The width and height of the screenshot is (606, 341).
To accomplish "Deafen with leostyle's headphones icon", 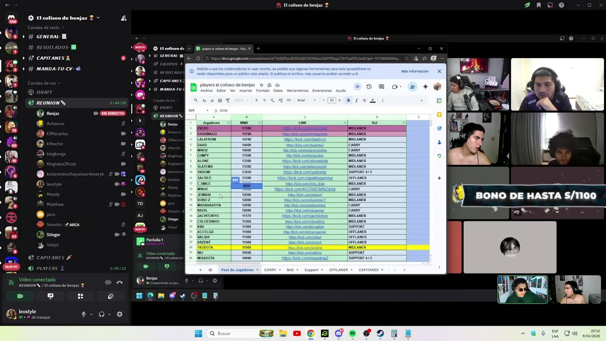I will pyautogui.click(x=101, y=314).
